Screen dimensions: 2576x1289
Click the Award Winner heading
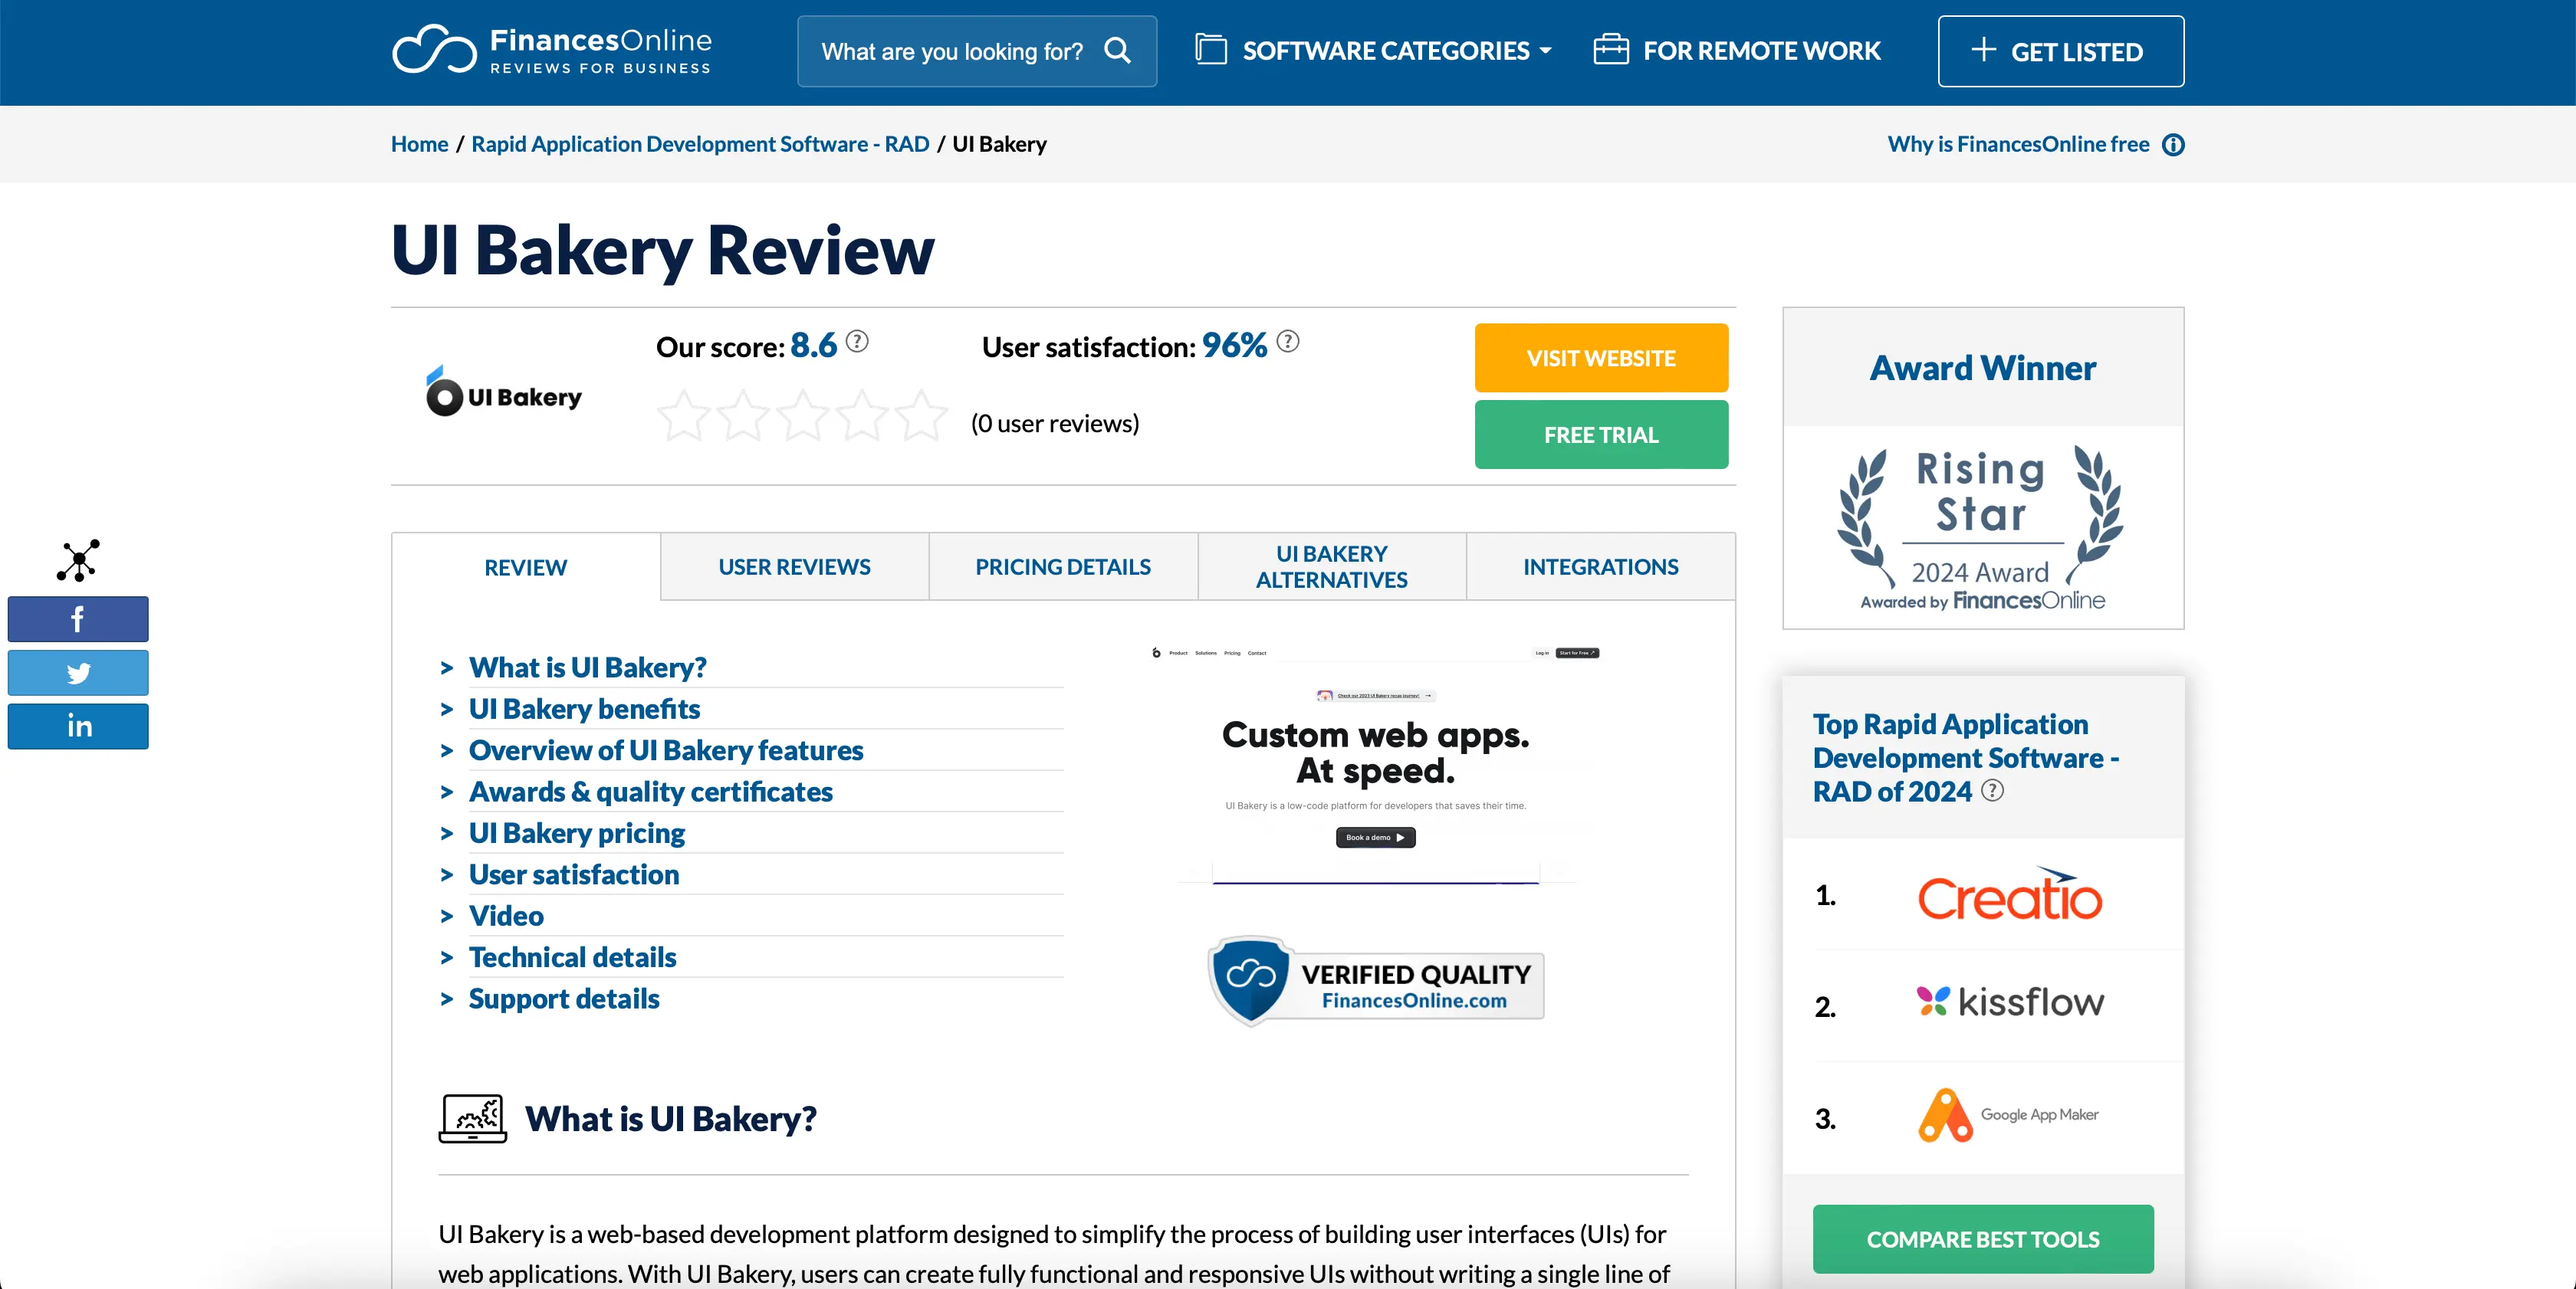click(1983, 368)
